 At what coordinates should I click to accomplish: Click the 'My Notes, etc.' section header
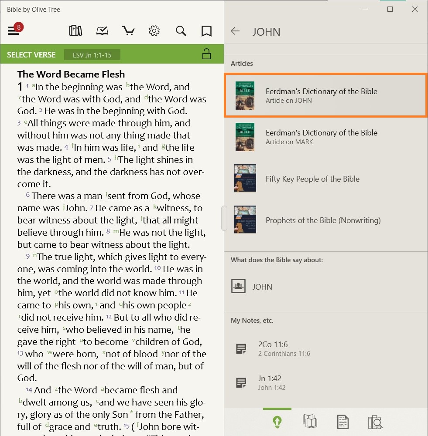(252, 320)
